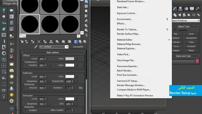202x114 pixels.
Task: Click the CoronaMtl material type button
Action: click(78, 47)
